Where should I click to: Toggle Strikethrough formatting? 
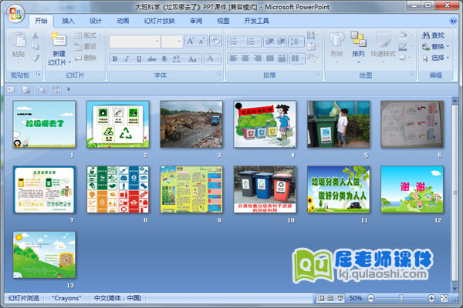(151, 59)
